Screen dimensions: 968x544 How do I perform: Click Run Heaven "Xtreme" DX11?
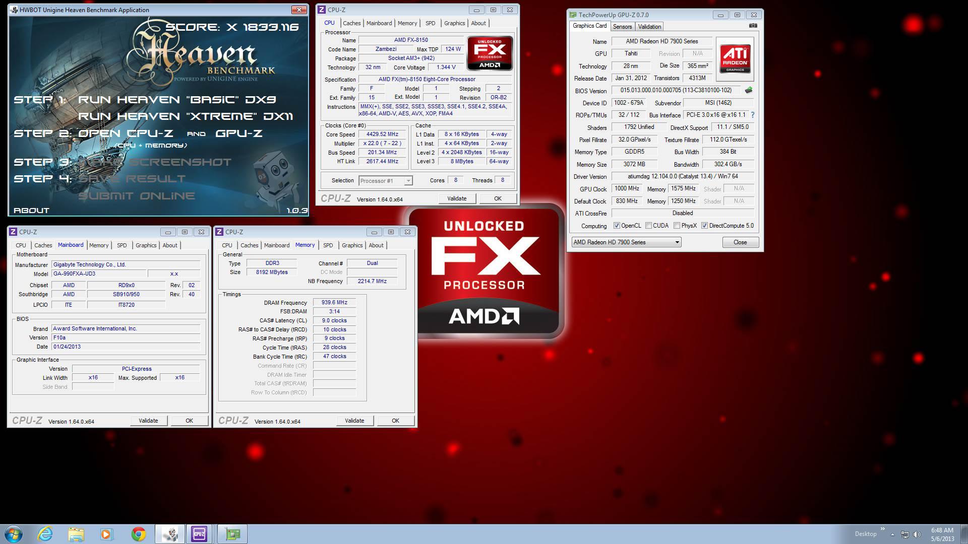click(186, 116)
